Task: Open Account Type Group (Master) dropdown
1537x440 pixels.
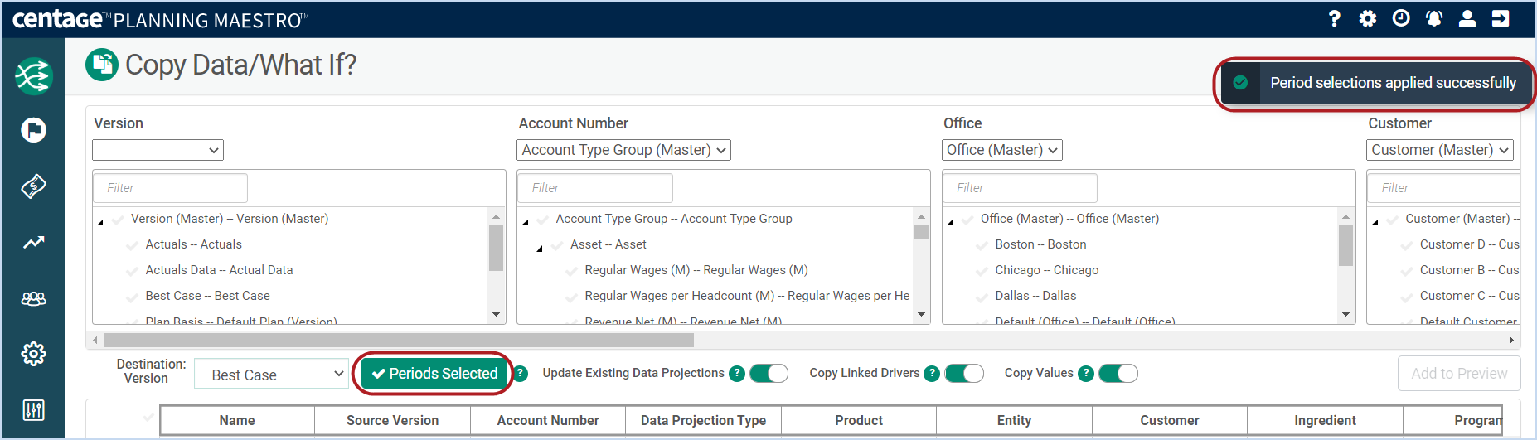Action: tap(623, 150)
